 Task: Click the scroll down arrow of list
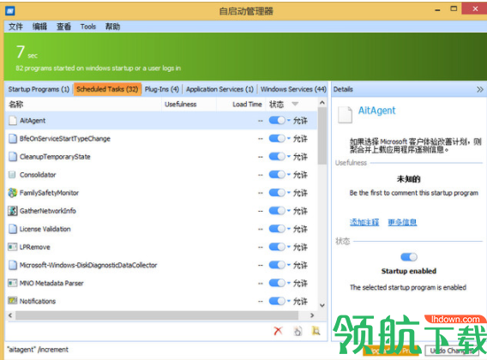[x=322, y=305]
